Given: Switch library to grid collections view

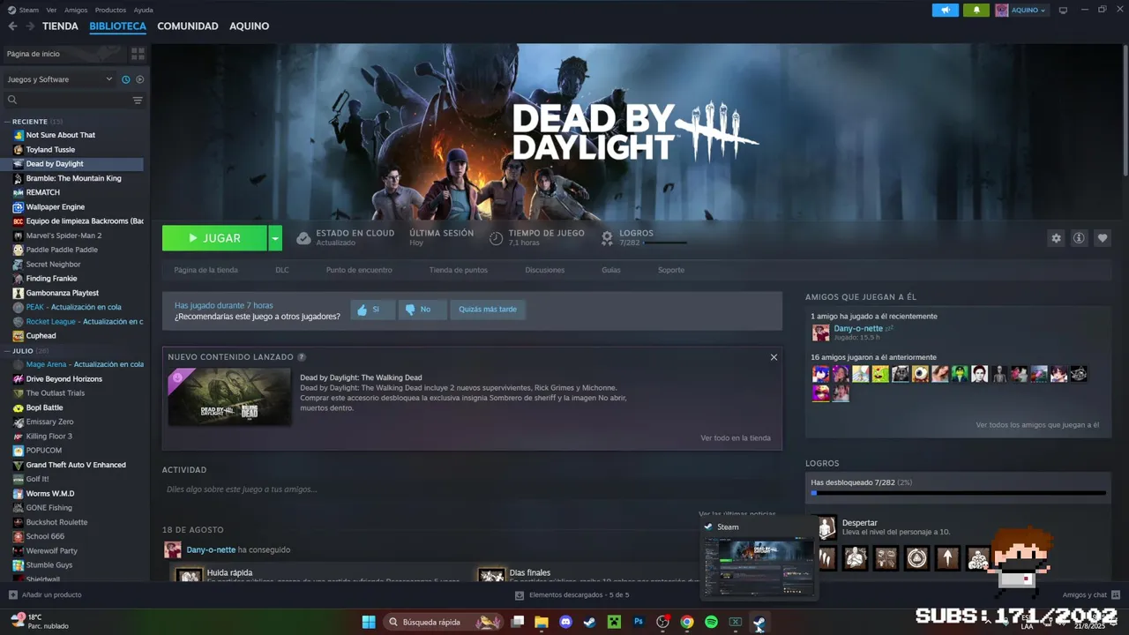Looking at the screenshot, I should point(138,54).
